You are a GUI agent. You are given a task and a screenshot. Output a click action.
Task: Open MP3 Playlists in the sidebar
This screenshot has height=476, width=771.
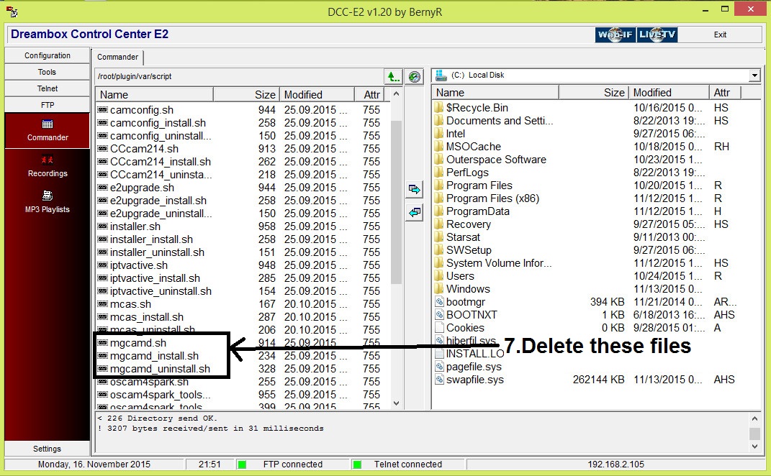[x=48, y=202]
